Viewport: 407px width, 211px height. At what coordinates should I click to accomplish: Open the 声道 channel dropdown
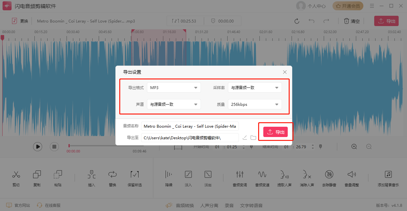(x=174, y=104)
